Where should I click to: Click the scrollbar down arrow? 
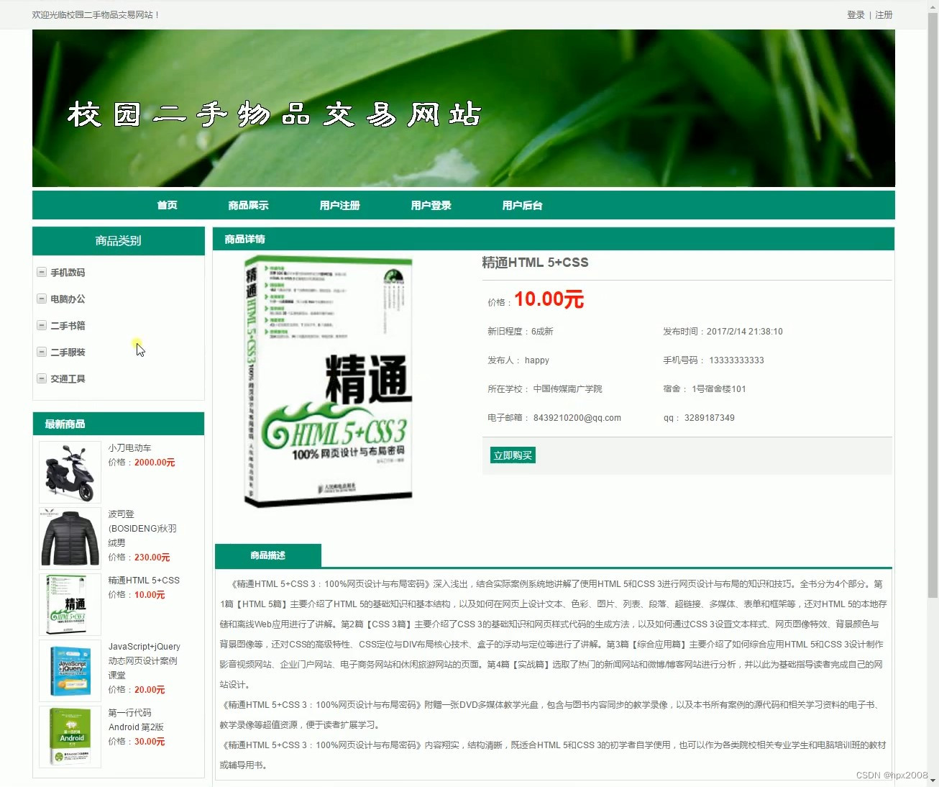pos(933,781)
